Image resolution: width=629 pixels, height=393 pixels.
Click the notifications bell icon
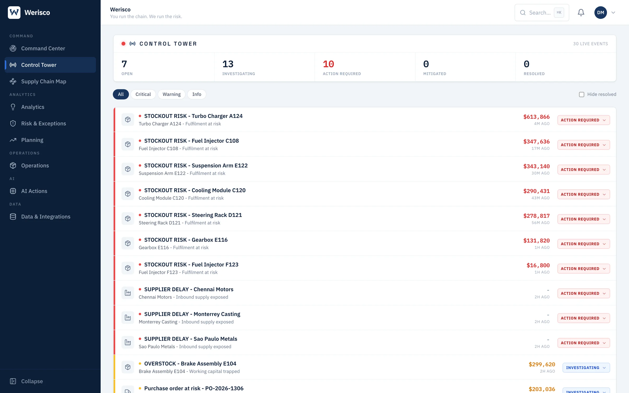coord(581,13)
